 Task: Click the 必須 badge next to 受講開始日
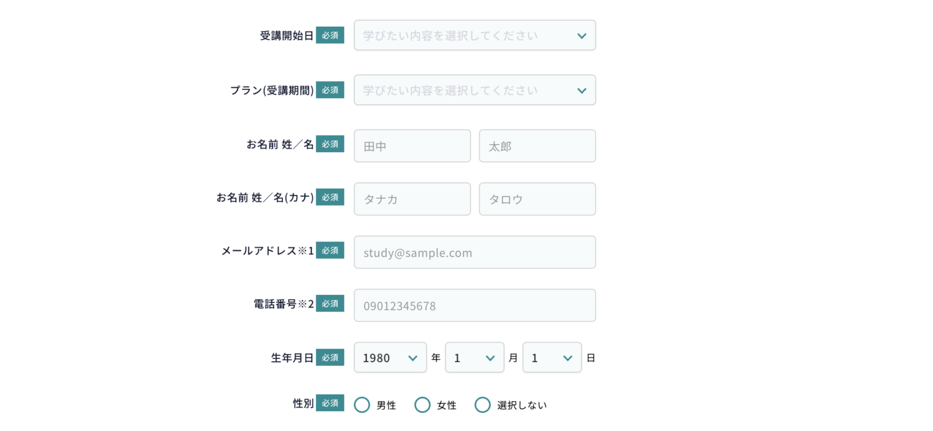click(330, 35)
